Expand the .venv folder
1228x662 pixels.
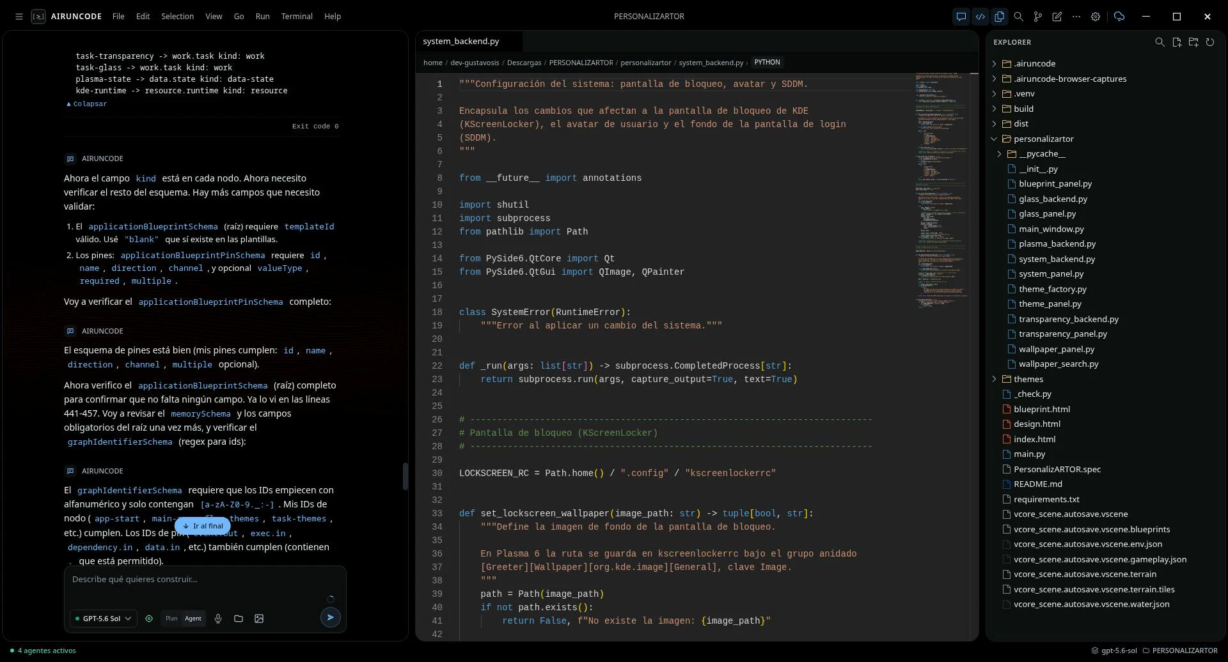click(x=995, y=94)
